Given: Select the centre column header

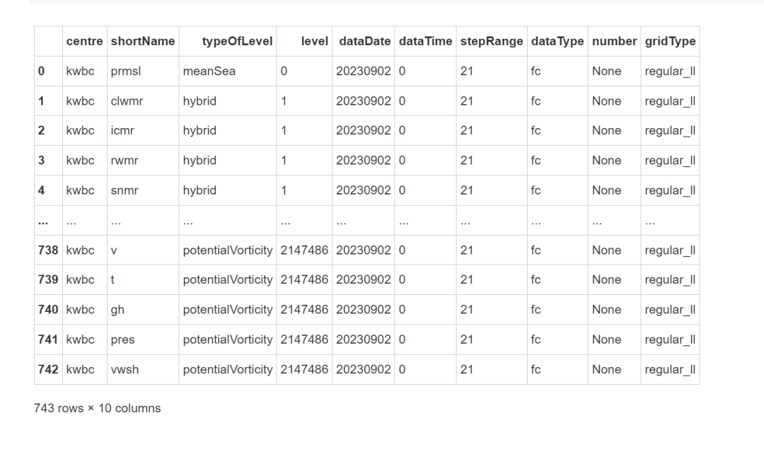Looking at the screenshot, I should [x=84, y=42].
